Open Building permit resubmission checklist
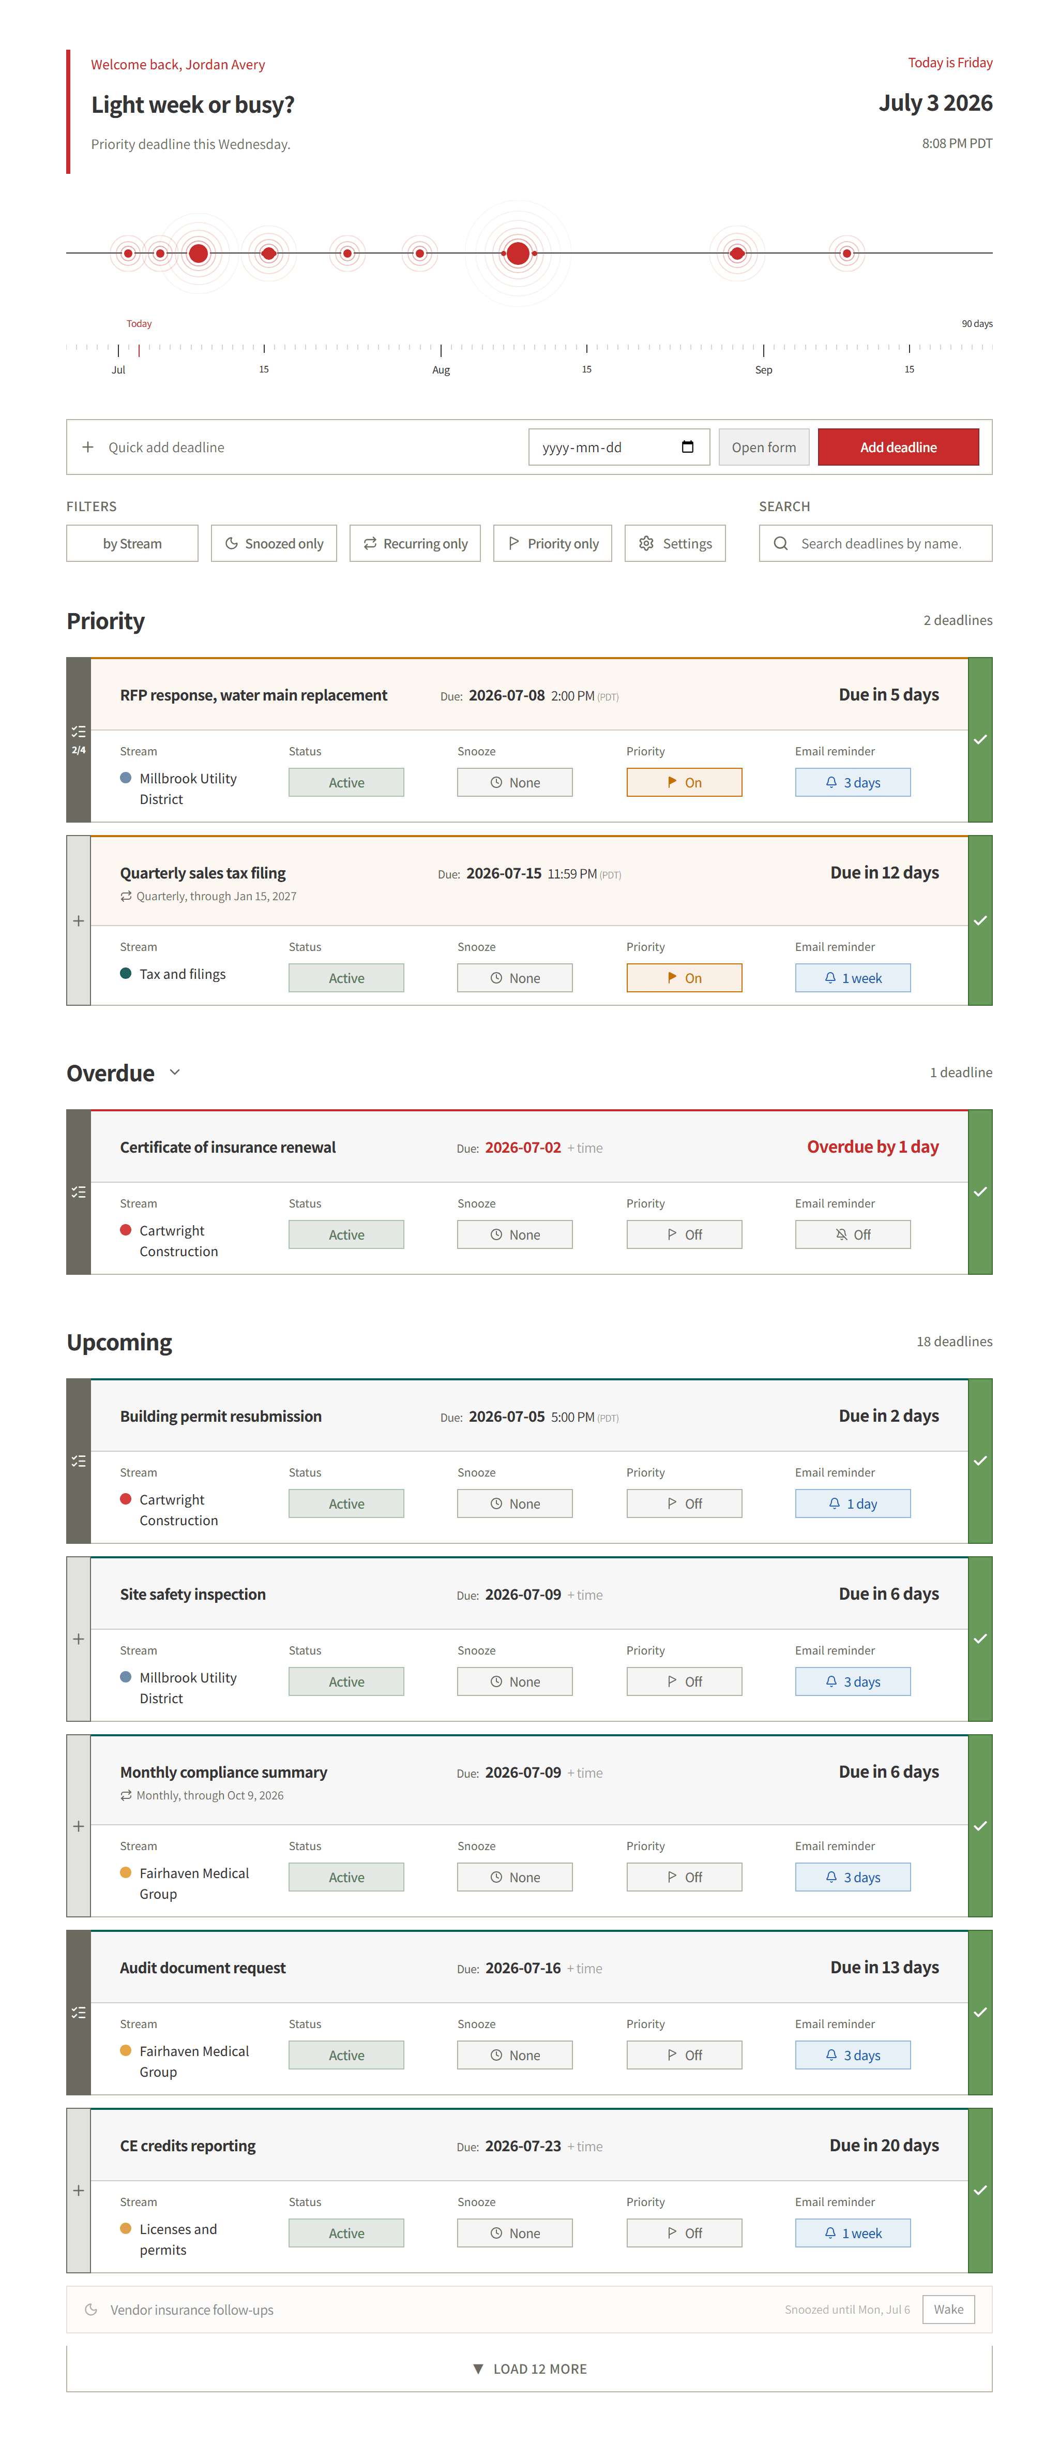 pyautogui.click(x=79, y=1461)
